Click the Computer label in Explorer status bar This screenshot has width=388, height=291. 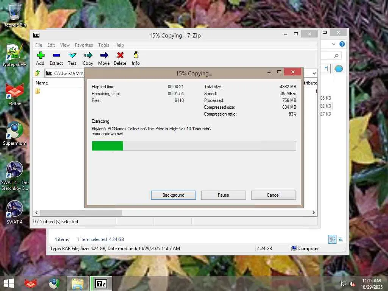308,249
